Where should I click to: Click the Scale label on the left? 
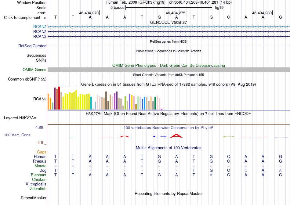(x=41, y=8)
